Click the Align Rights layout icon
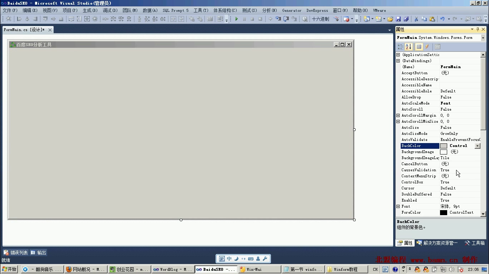Image resolution: width=489 pixels, height=274 pixels. pyautogui.click(x=35, y=19)
